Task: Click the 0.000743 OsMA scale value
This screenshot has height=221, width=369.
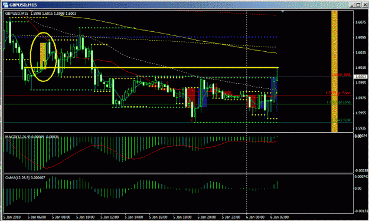Action: pos(361,177)
